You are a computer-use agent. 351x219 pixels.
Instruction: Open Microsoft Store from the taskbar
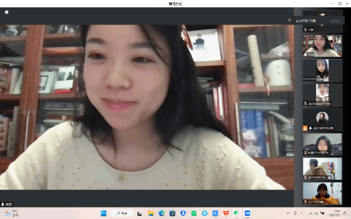point(172,213)
